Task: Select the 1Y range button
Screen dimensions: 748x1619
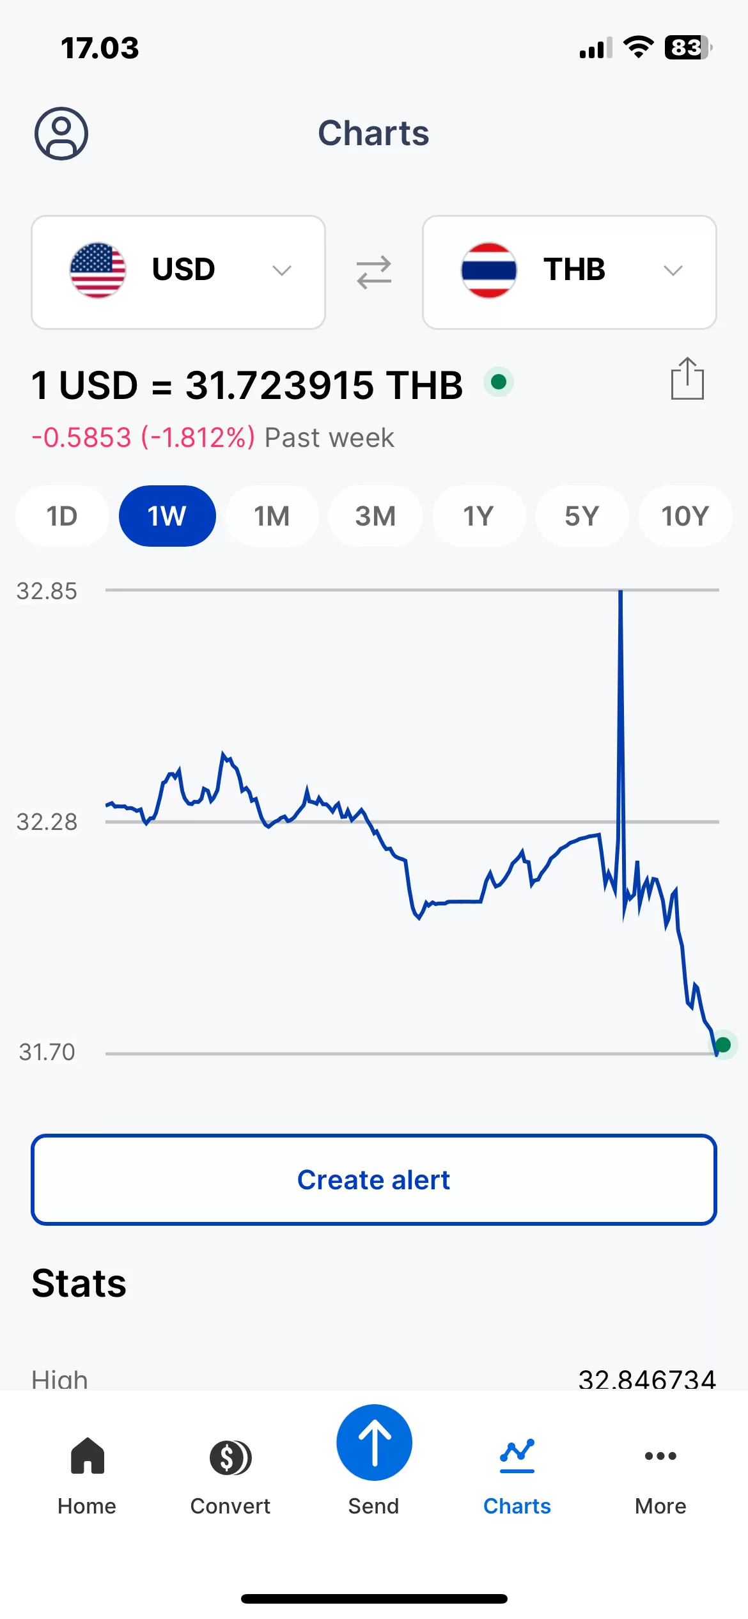Action: pos(478,516)
